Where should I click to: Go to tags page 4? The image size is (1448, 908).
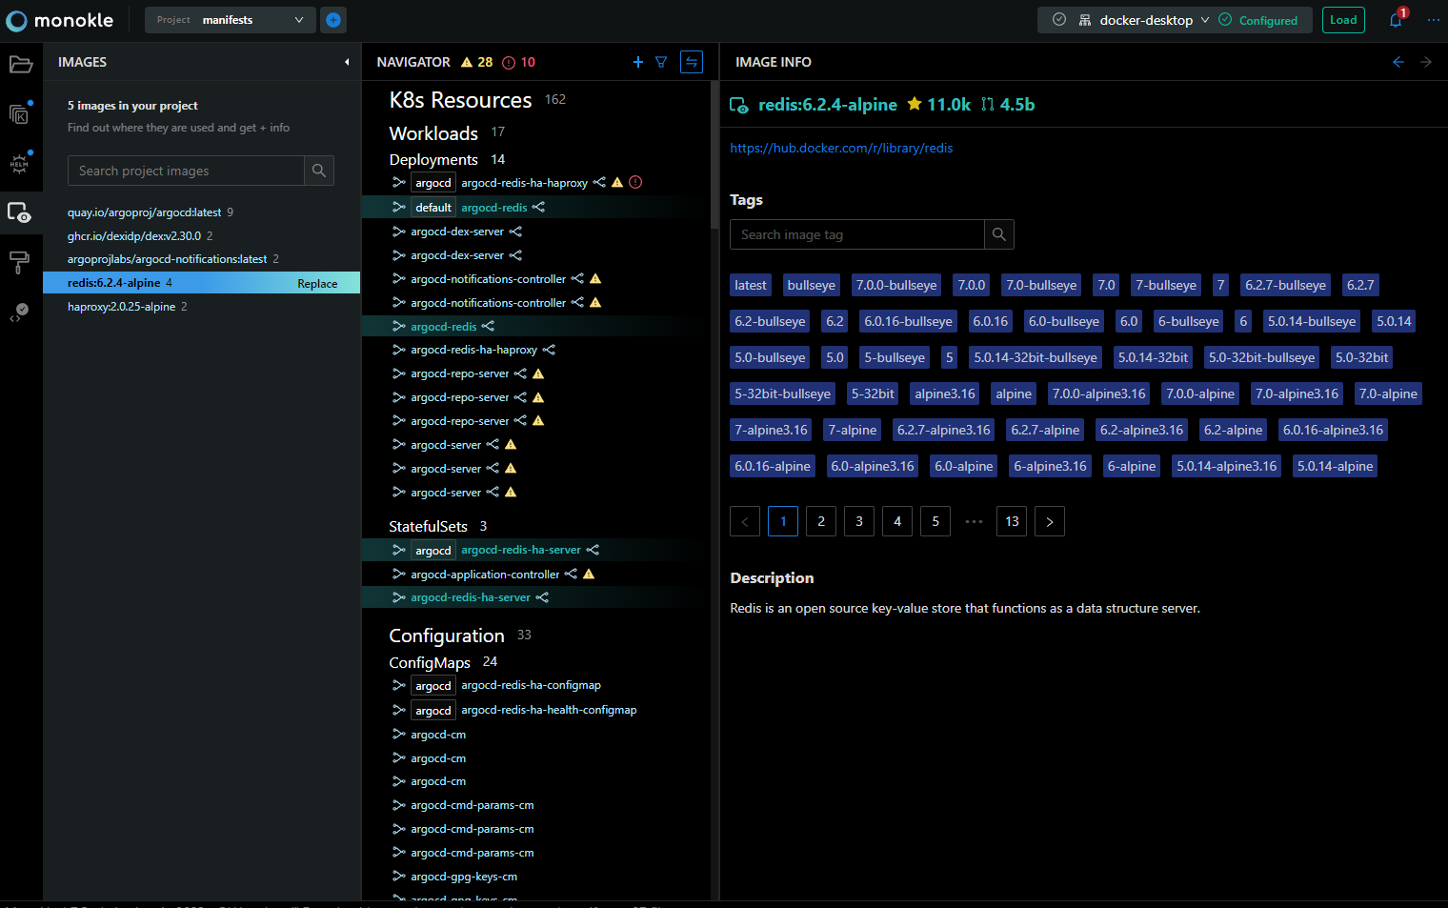click(x=897, y=521)
